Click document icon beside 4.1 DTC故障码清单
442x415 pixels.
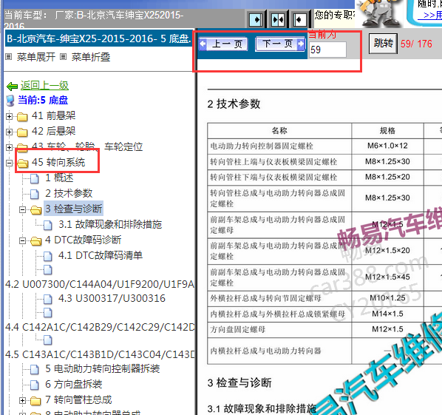[48, 257]
